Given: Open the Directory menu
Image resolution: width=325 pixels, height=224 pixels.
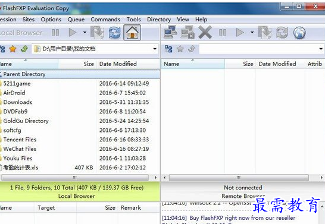Looking at the screenshot, I should point(159,20).
